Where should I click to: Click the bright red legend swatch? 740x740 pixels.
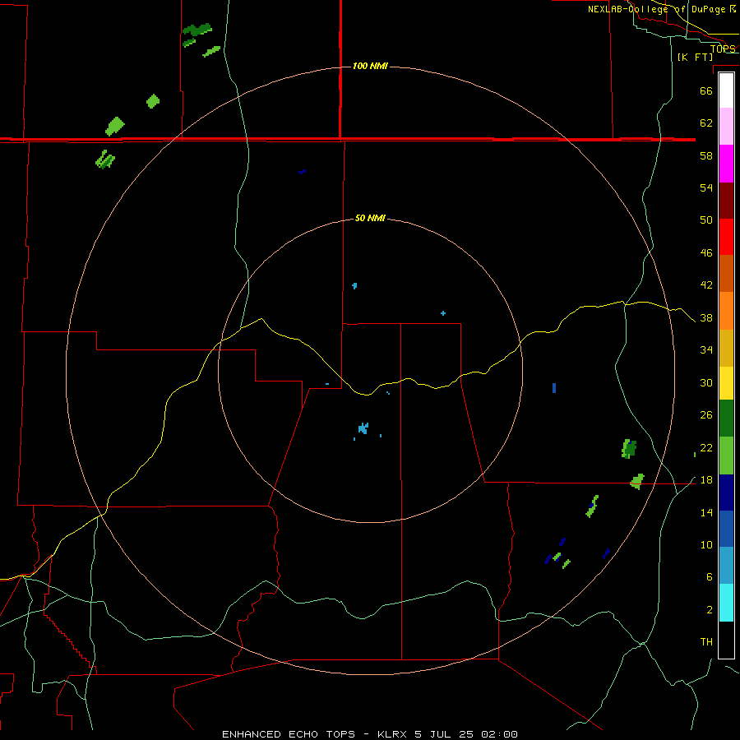tap(726, 237)
